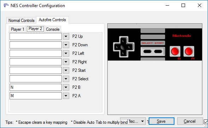Image resolution: width=208 pixels, height=128 pixels.
Task: Expand the P2 Up dropdown arrow
Action: coord(66,36)
